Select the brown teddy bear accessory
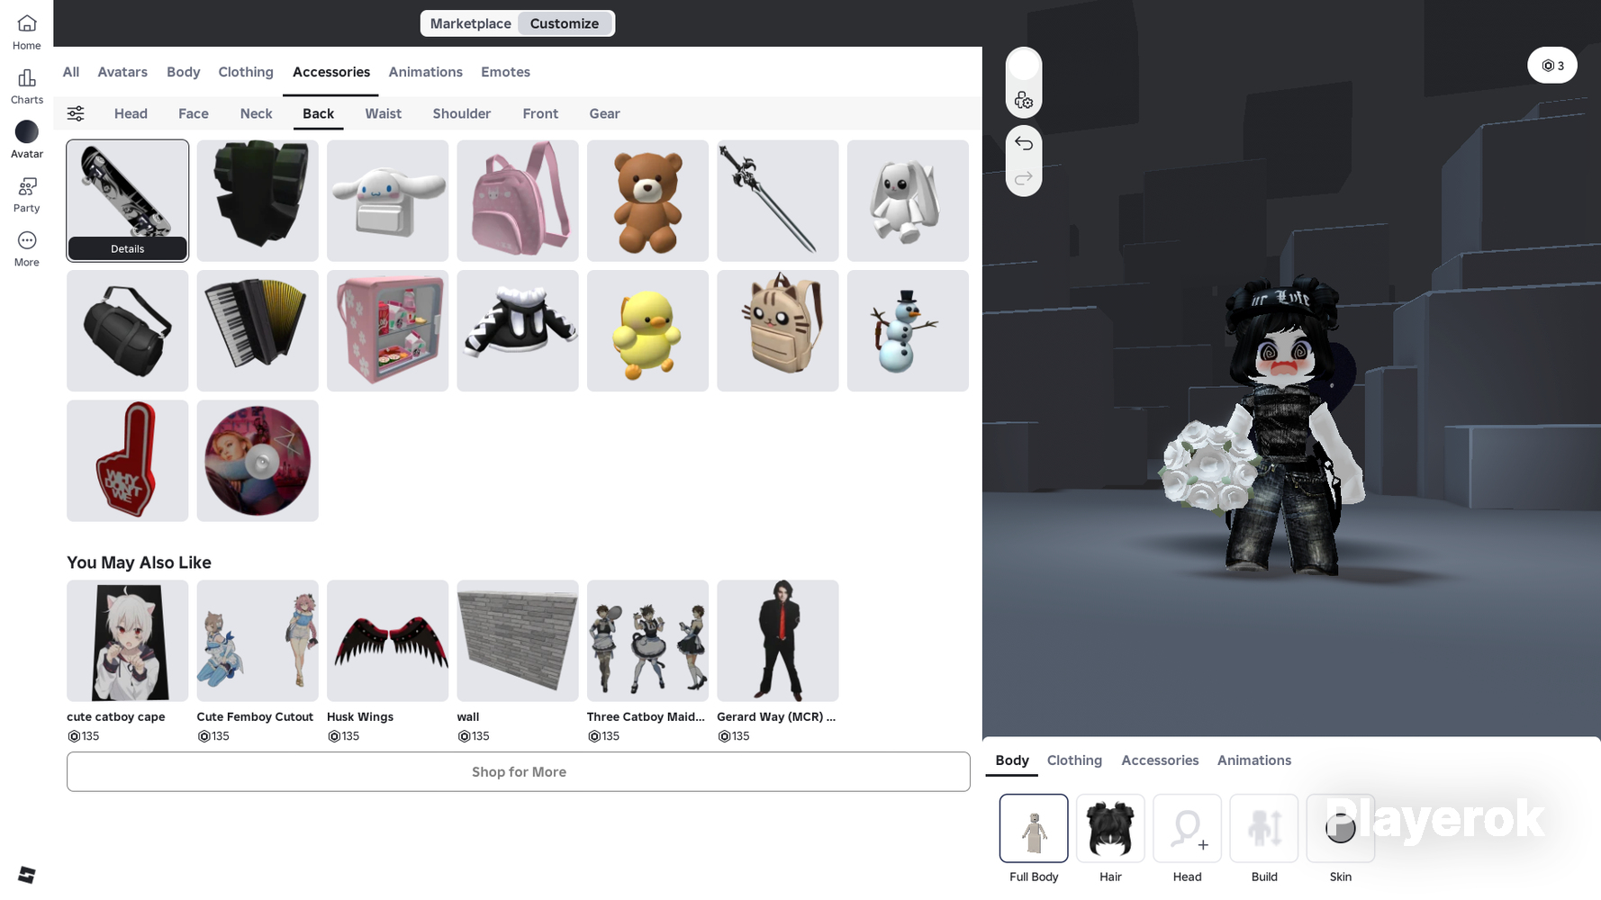 pos(647,201)
